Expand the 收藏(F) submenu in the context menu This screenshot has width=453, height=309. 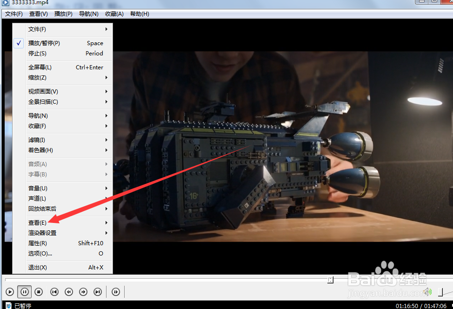coord(62,126)
